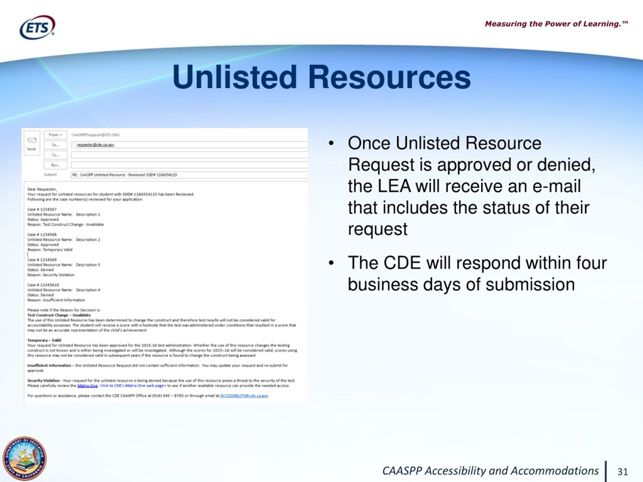
Task: Click the Send envelope icon
Action: [x=32, y=140]
